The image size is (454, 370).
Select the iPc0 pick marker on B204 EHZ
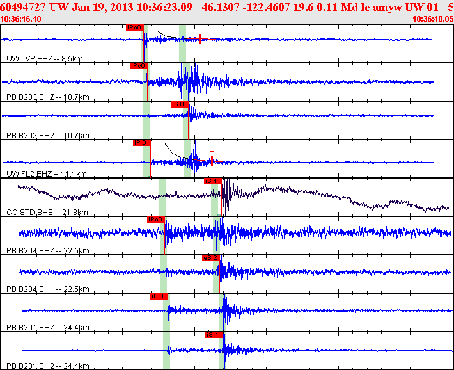(156, 220)
